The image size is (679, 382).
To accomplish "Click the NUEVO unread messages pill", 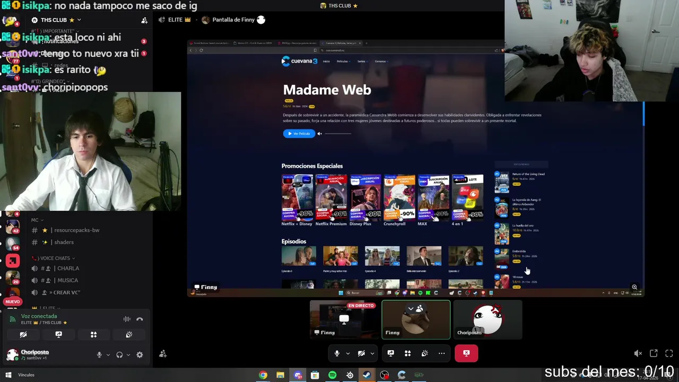I will pos(13,301).
